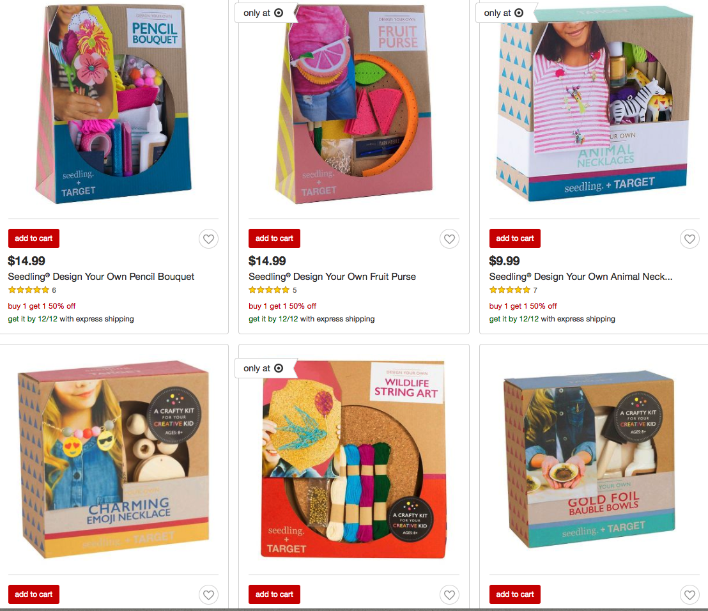Open Seedling Design Your Own Animal Neck... link
The image size is (708, 611).
click(581, 277)
